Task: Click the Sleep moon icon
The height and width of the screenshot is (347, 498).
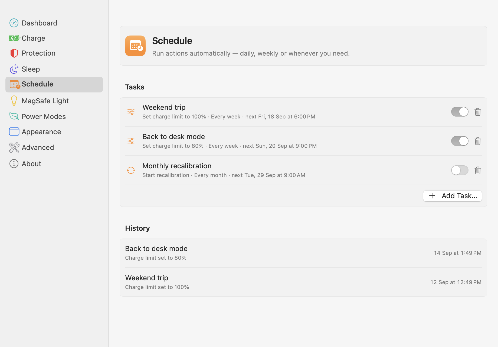Action: click(x=14, y=69)
